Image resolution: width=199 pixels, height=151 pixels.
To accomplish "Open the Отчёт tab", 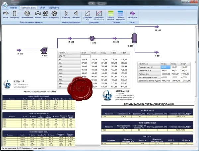I will pos(42,8).
